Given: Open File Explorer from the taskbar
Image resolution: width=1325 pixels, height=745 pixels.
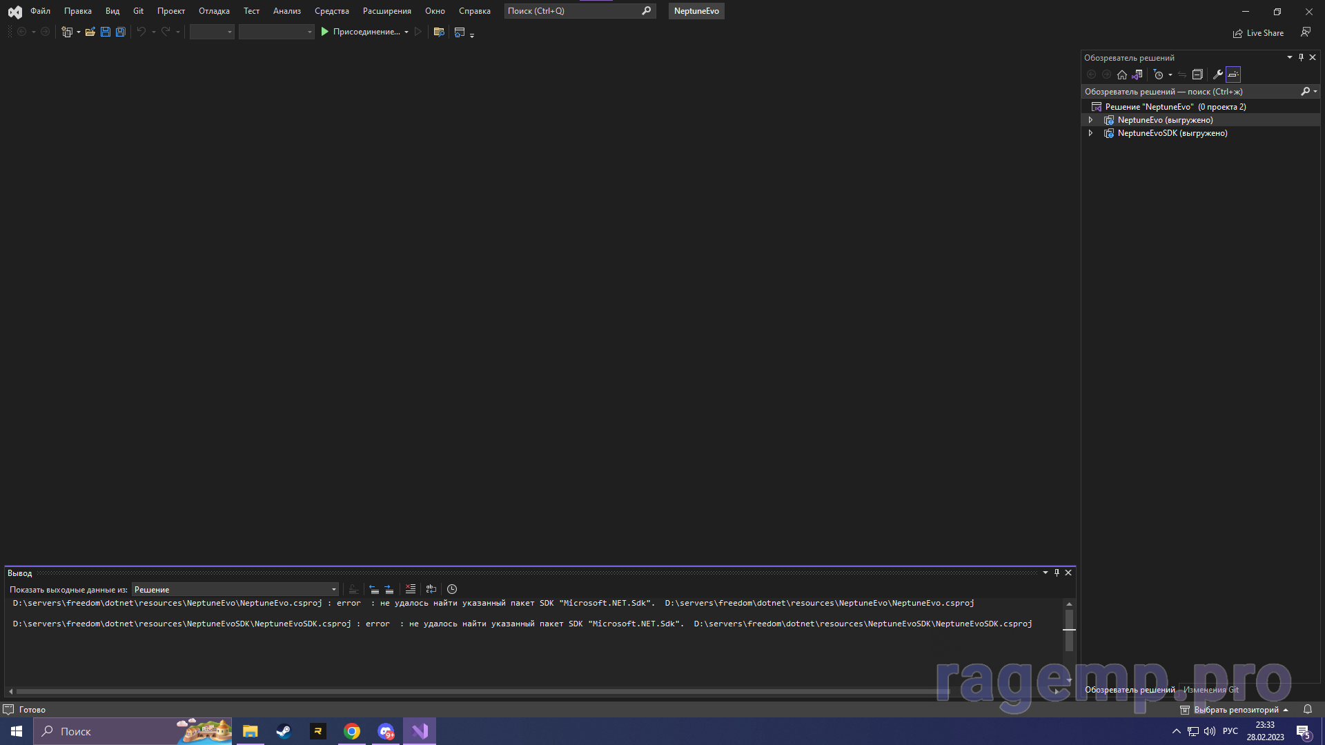Looking at the screenshot, I should point(250,731).
